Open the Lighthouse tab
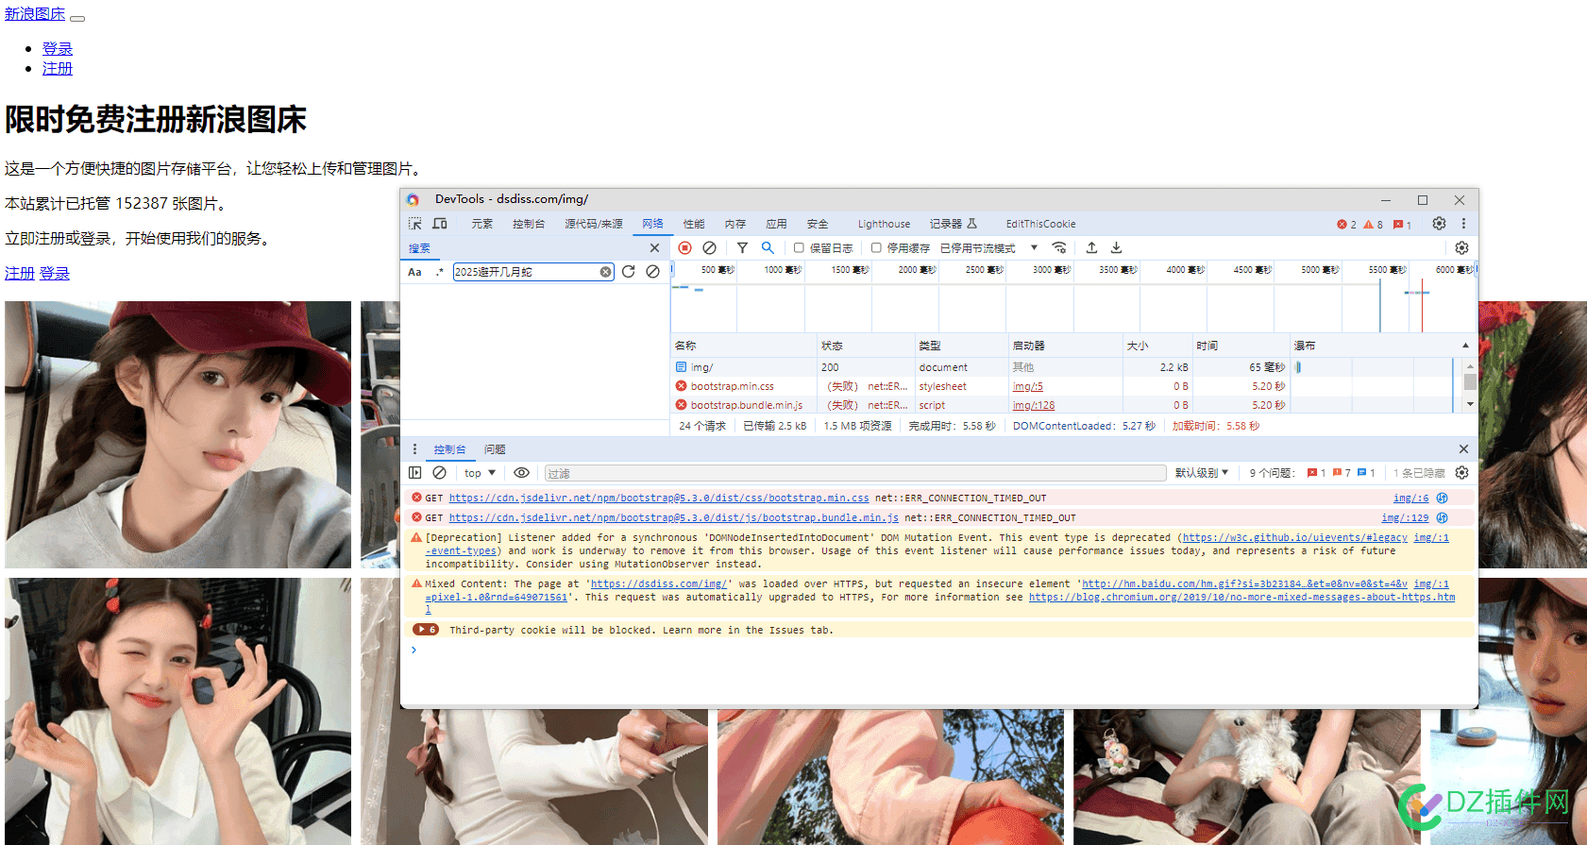The width and height of the screenshot is (1587, 845). (x=884, y=224)
